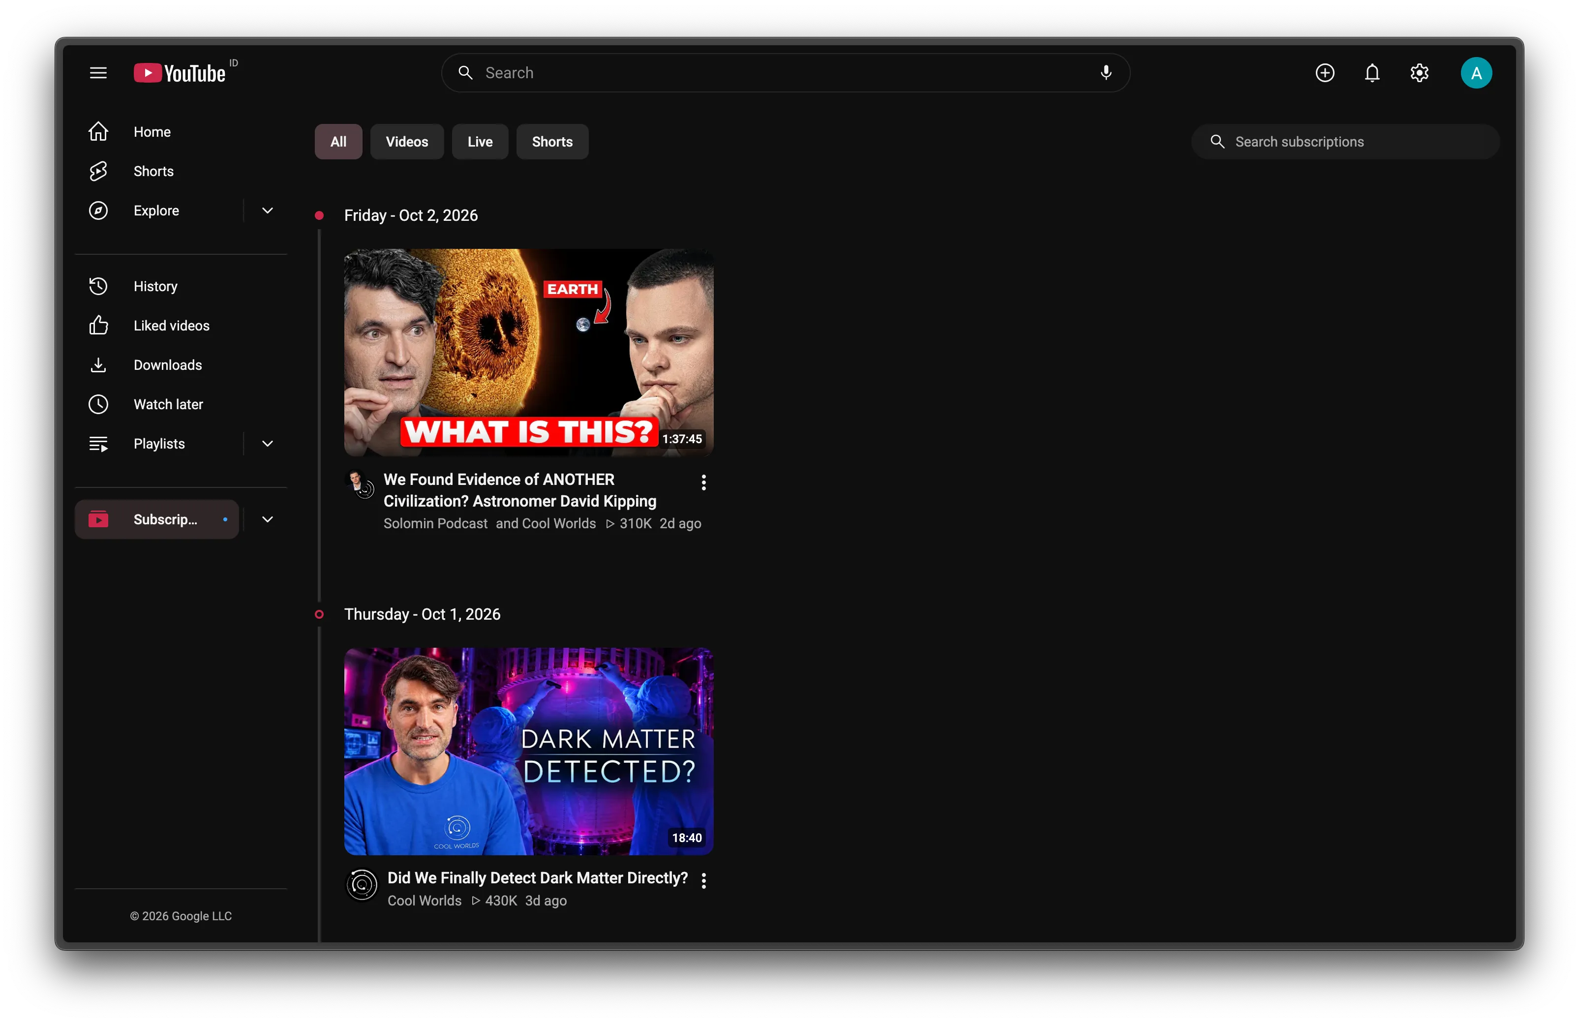
Task: Click the Shorts sidebar icon
Action: [98, 171]
